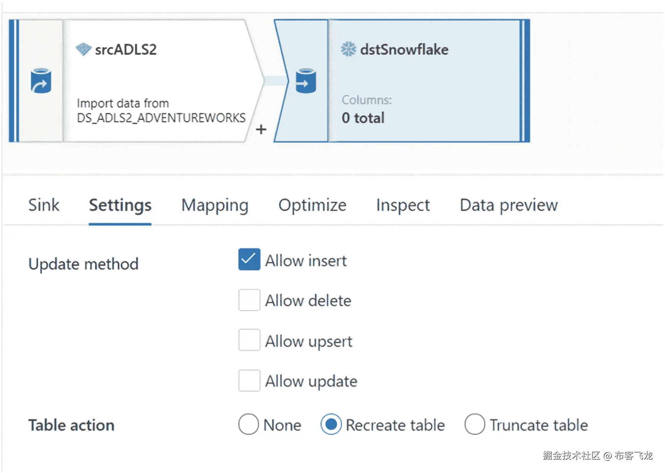Enable the Allow delete checkbox

click(x=249, y=300)
